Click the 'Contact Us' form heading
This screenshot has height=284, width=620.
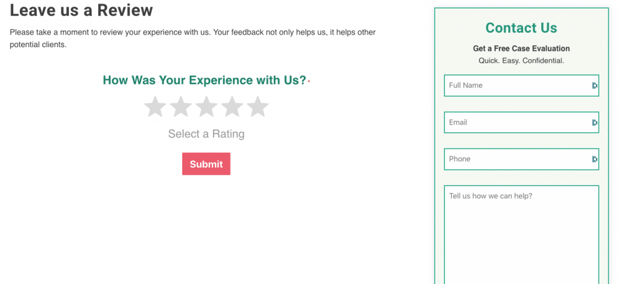point(521,28)
